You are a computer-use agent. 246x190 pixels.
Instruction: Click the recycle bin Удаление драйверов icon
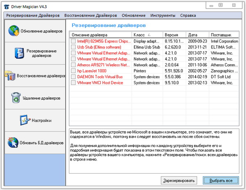(16, 98)
